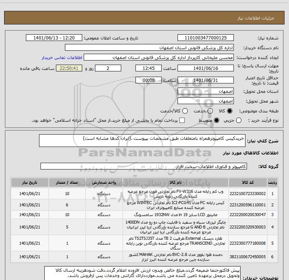Click the تعداد / مقدار column header
The image size is (289, 280).
(x=67, y=183)
